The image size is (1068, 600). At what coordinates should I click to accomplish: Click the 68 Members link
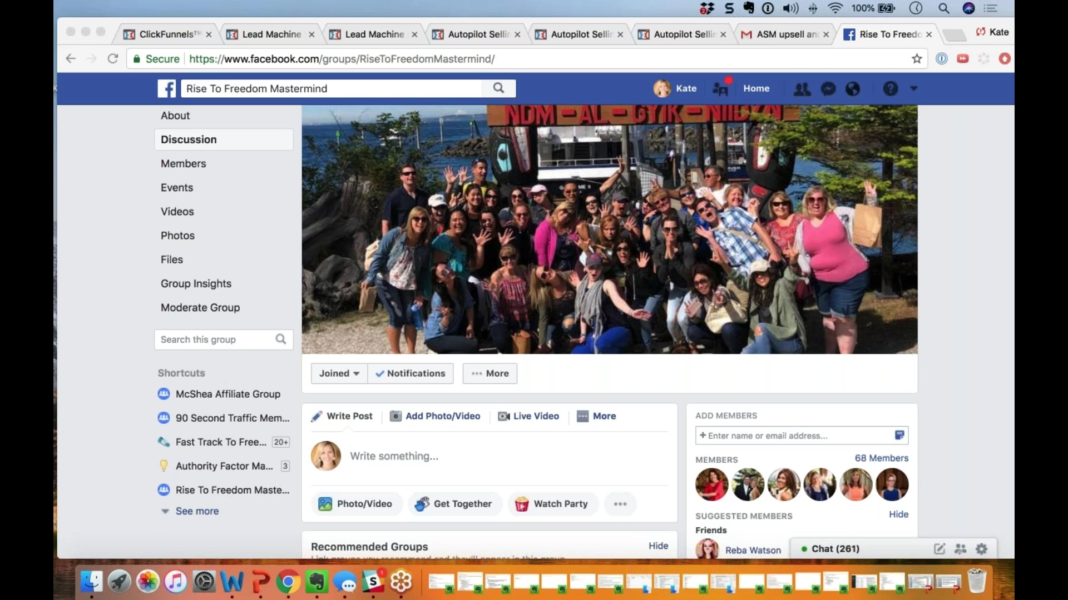[x=881, y=458]
